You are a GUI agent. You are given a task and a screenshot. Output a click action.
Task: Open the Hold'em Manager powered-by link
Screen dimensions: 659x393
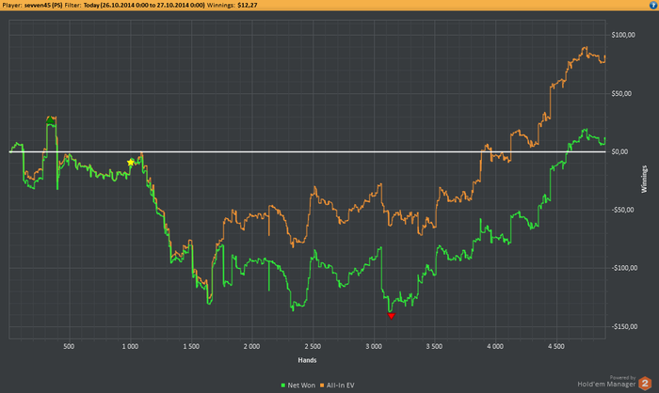pyautogui.click(x=606, y=382)
